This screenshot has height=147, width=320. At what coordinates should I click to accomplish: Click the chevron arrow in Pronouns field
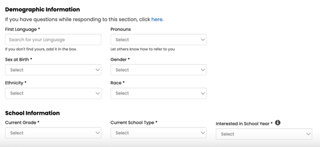point(202,40)
